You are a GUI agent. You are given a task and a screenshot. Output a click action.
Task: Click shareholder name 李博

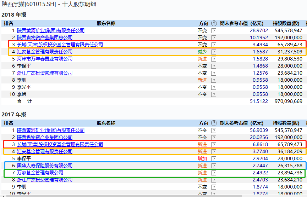pos(22,94)
